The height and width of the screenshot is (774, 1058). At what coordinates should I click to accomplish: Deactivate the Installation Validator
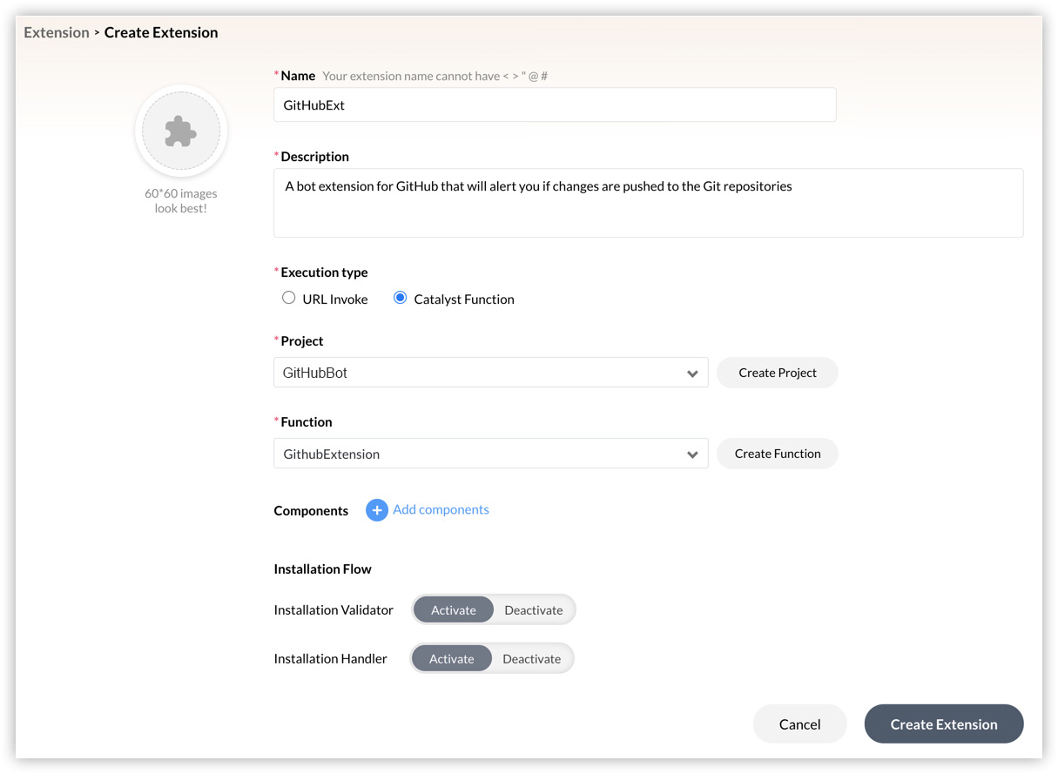(533, 610)
